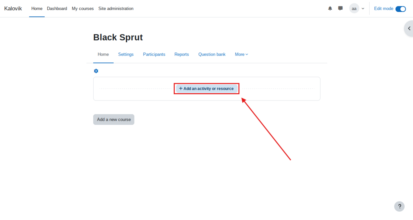Viewport: 413px width, 220px height.
Task: Open Site administration menu item
Action: tap(116, 9)
